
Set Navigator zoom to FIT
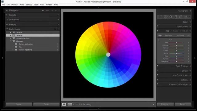43,10
